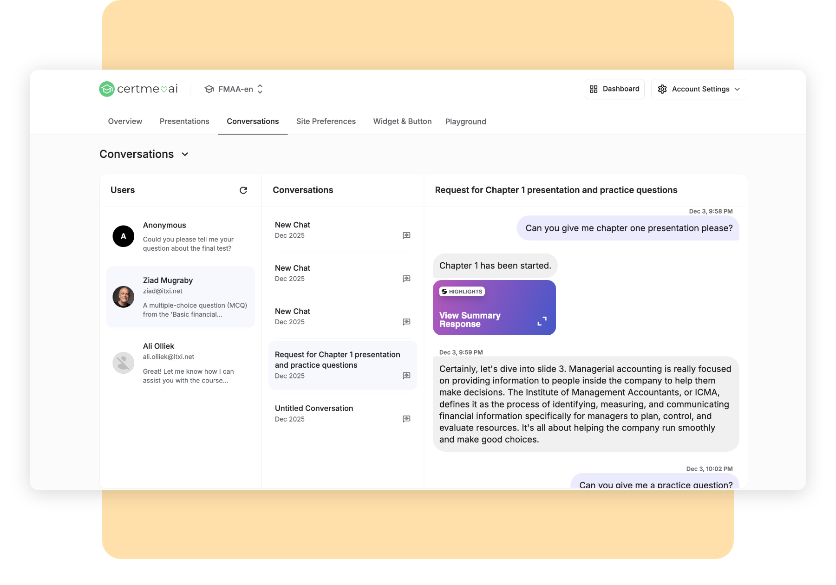The width and height of the screenshot is (836, 585).
Task: Switch to the Presentations tab
Action: [184, 122]
